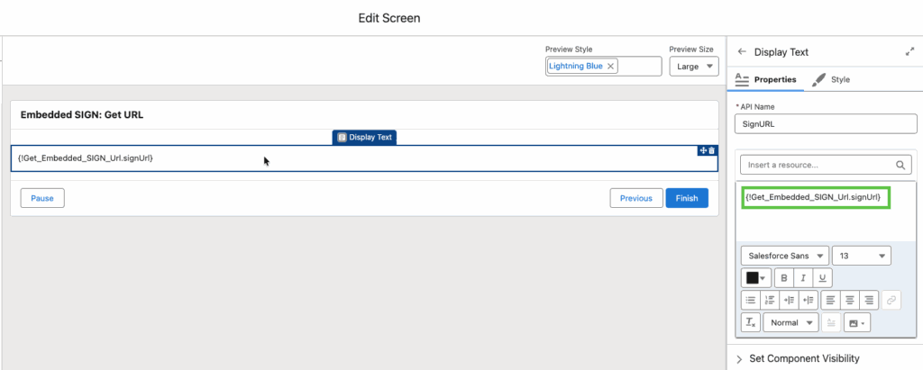Open the Properties tab
This screenshot has height=370, width=923.
[766, 79]
